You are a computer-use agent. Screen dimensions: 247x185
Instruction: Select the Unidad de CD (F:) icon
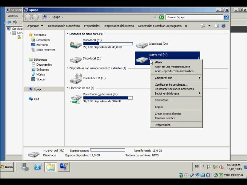(x=76, y=78)
